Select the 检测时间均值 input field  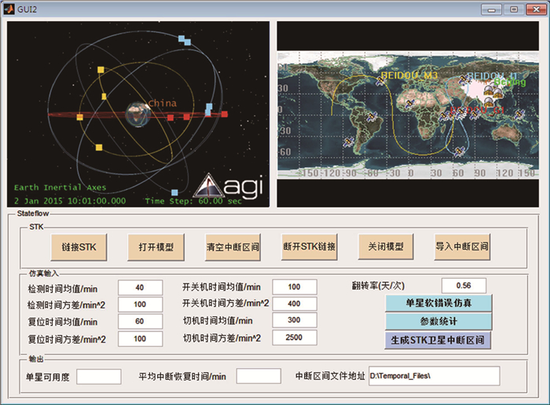click(140, 286)
